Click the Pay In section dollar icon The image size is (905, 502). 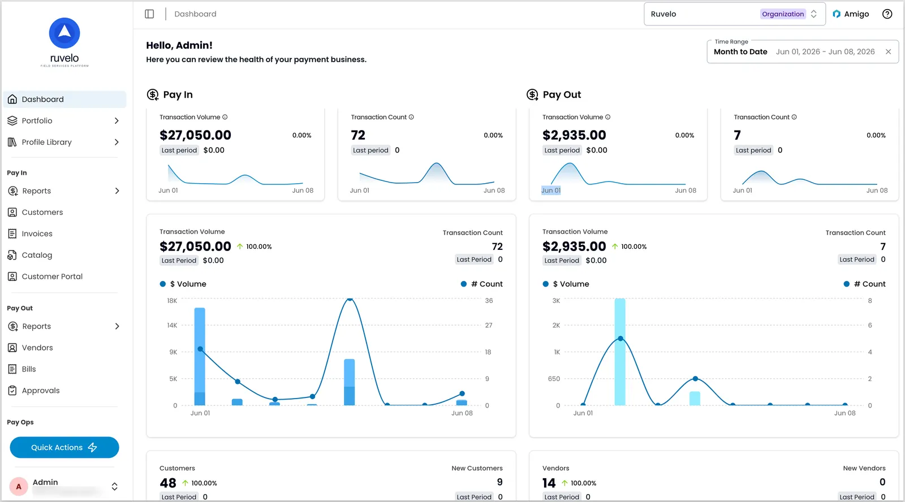[153, 94]
